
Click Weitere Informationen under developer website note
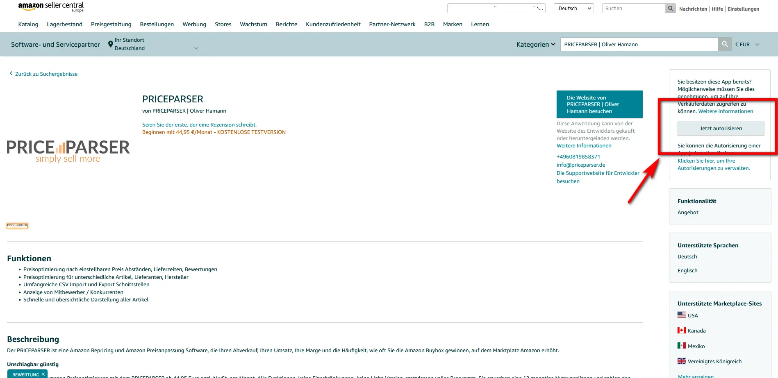click(584, 145)
